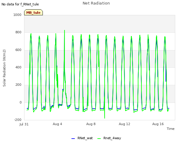The image size is (193, 144).
Task: Click the Aug 12 x-axis tick label
Action: pos(124,124)
